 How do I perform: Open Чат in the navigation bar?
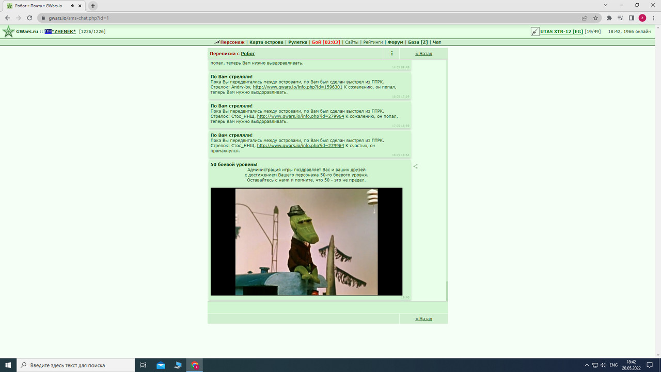437,42
